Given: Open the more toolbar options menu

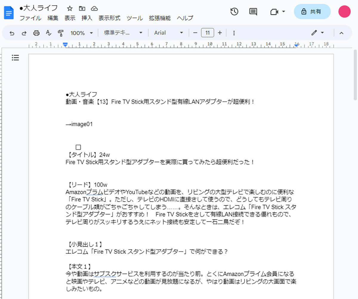Looking at the screenshot, I should click(x=234, y=33).
